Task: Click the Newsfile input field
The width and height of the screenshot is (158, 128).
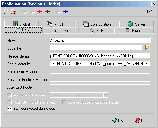Action: (x=100, y=40)
